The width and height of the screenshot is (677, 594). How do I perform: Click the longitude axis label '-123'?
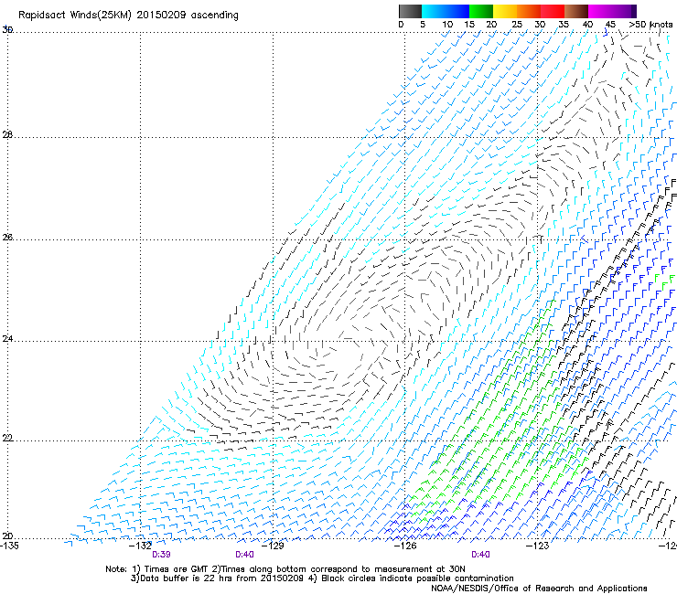coord(537,546)
